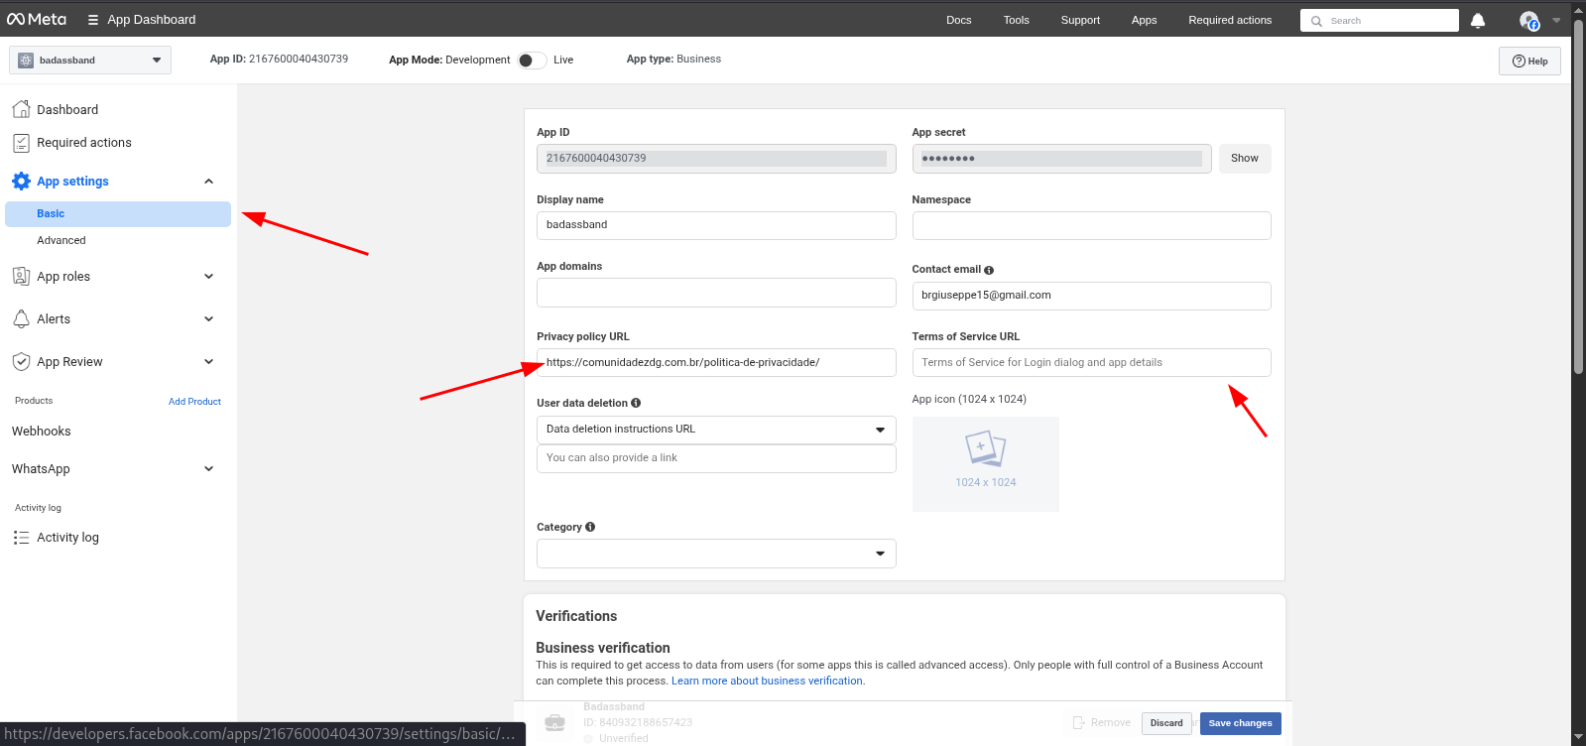1586x746 pixels.
Task: Open the Category dropdown
Action: coord(715,554)
